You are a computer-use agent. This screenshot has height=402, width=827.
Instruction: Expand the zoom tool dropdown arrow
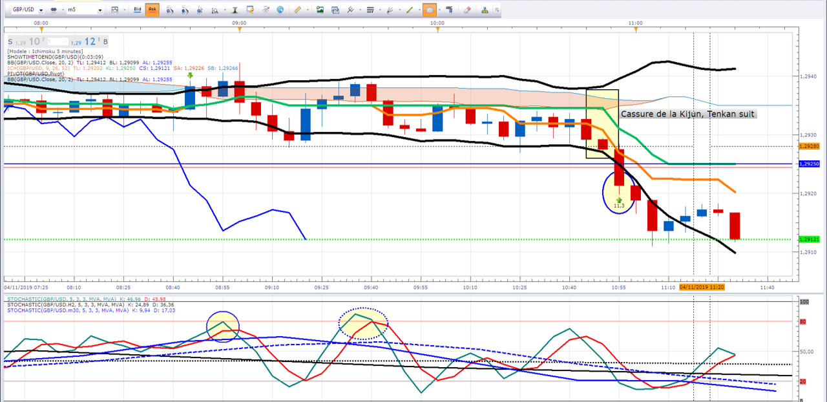point(225,10)
